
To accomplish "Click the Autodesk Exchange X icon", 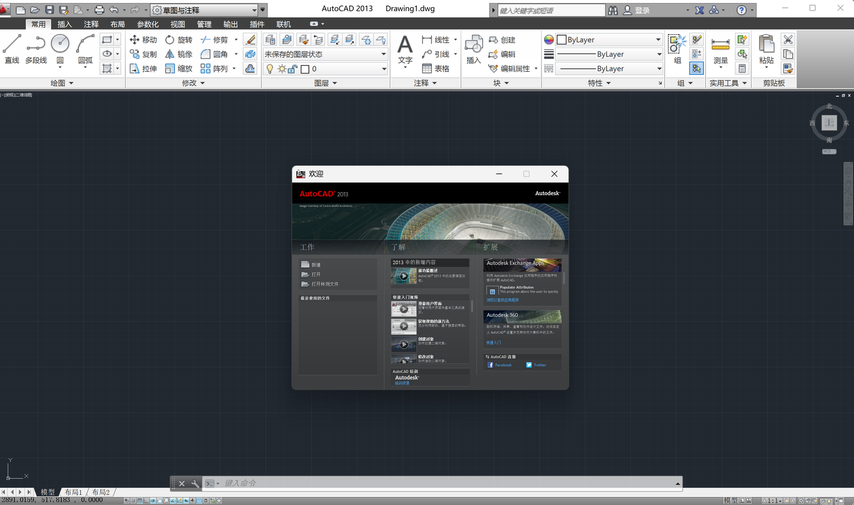I will click(x=700, y=10).
